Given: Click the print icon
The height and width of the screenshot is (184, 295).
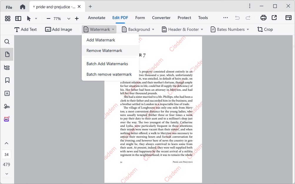Looking at the screenshot, I should point(263,18).
